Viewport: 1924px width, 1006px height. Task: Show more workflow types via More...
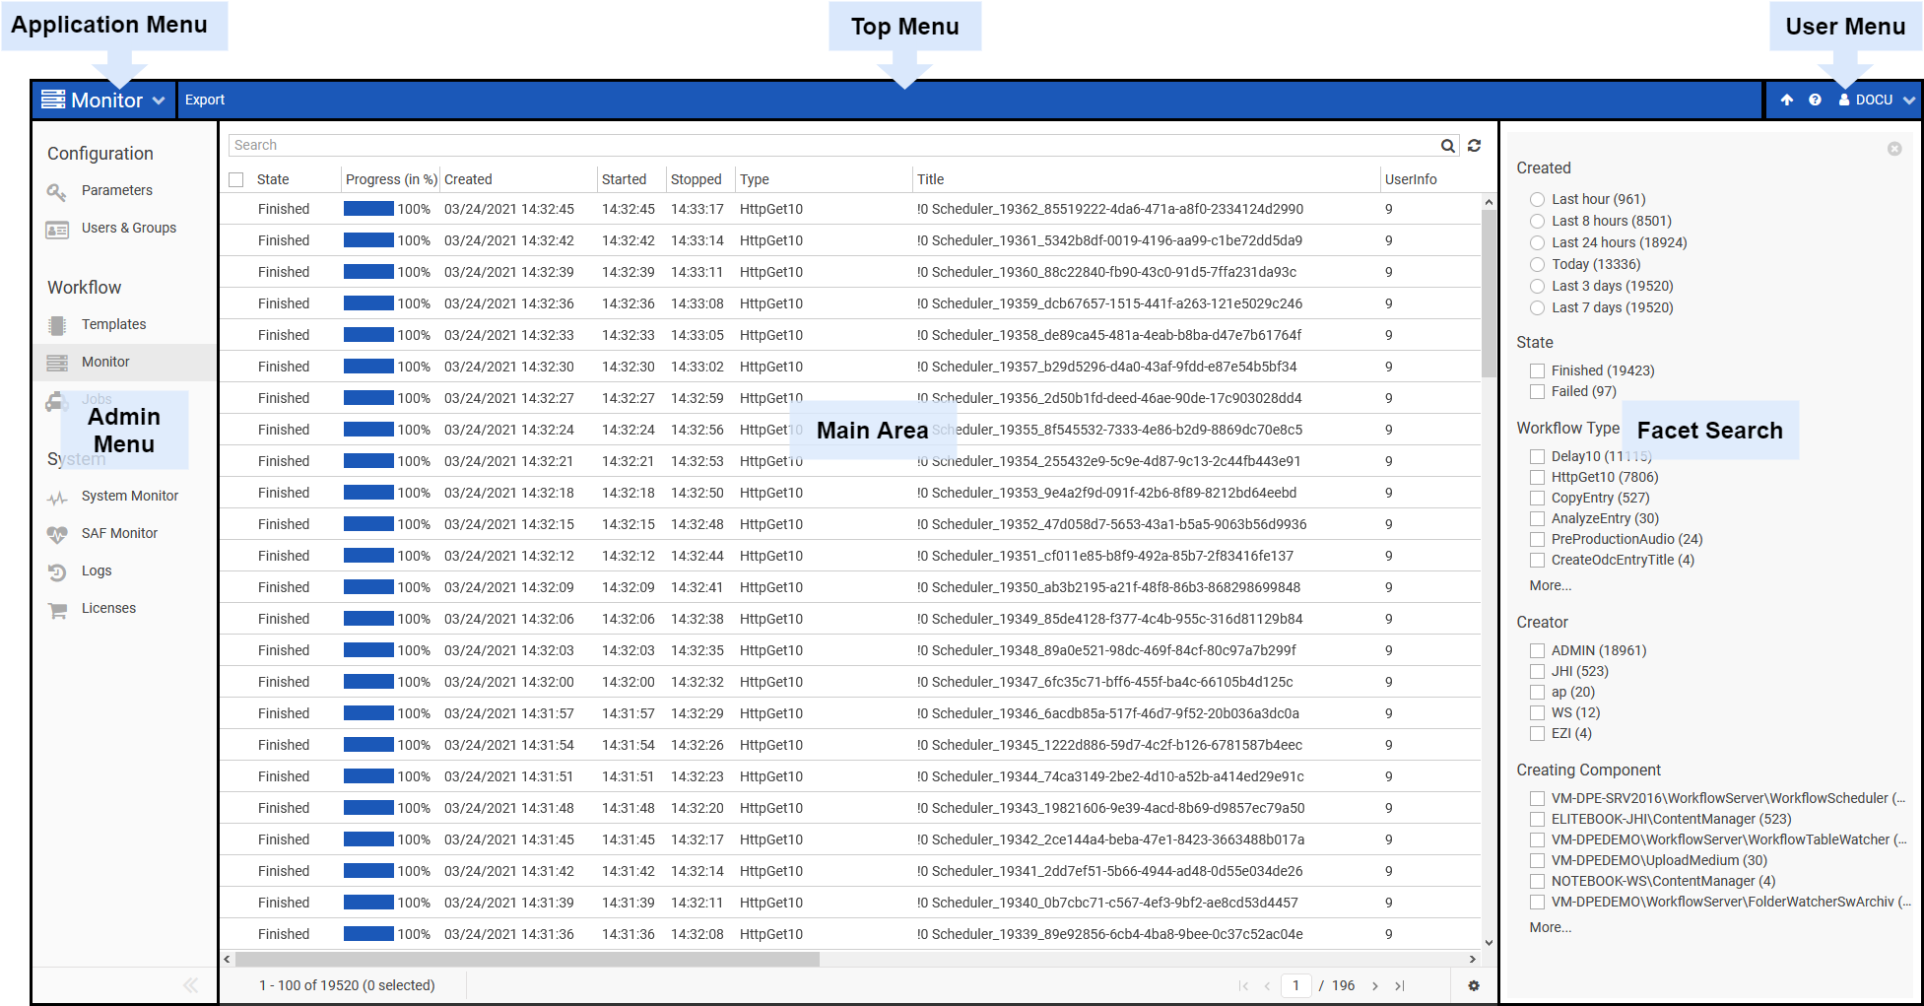(1550, 586)
